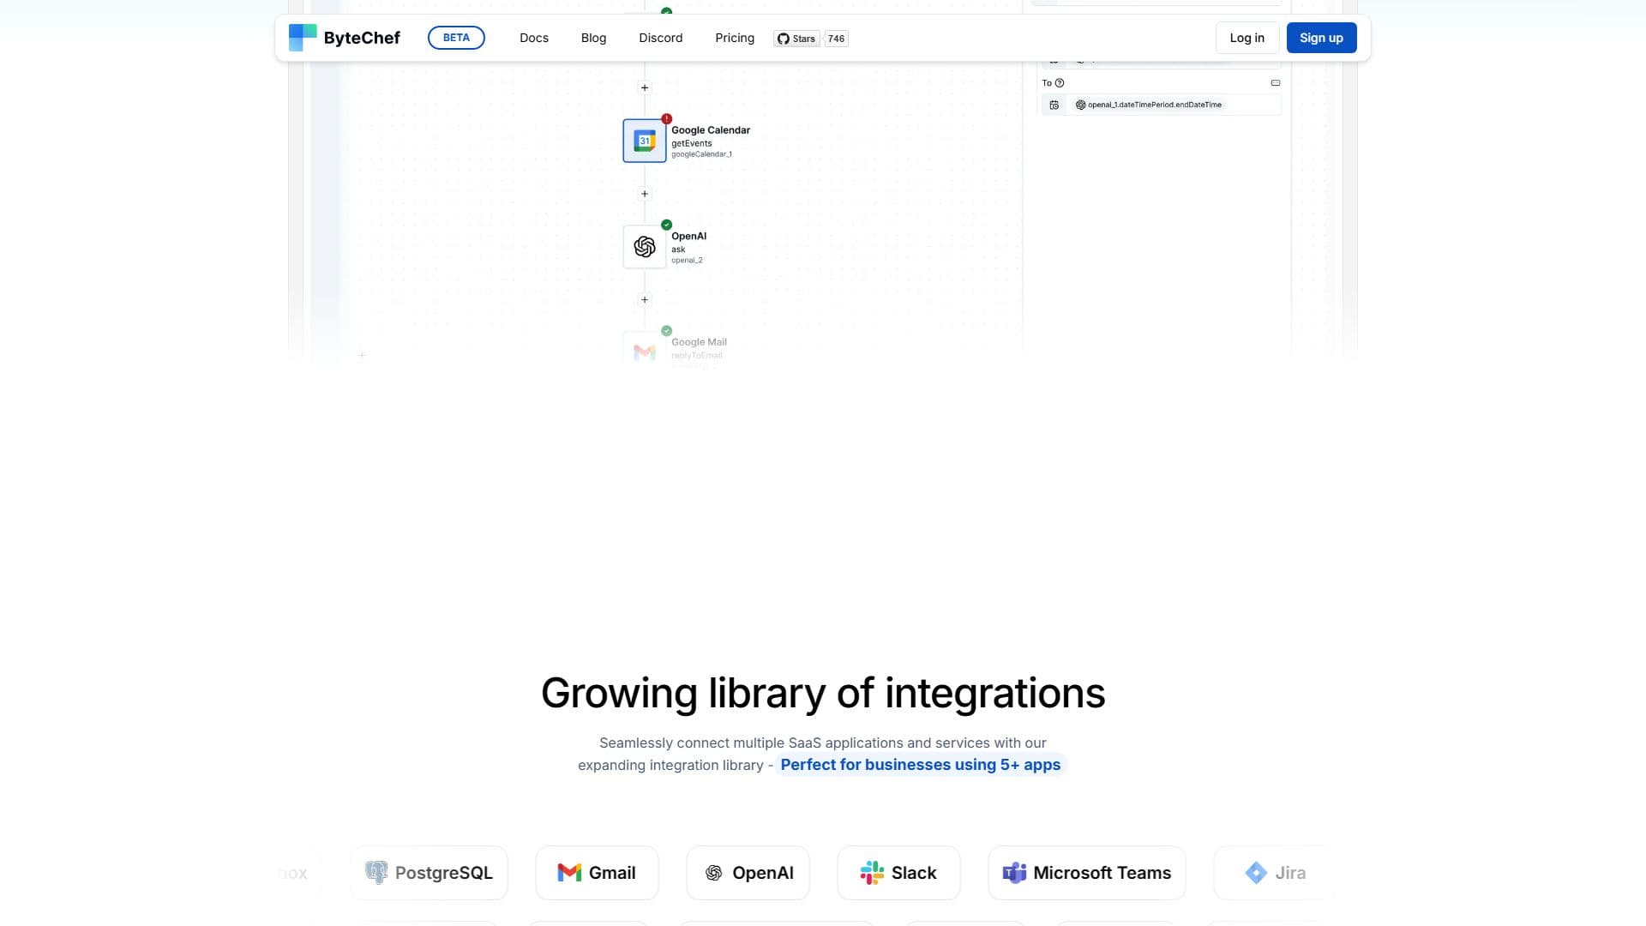Click the 746 star count
Viewport: 1646px width, 926px height.
836,39
